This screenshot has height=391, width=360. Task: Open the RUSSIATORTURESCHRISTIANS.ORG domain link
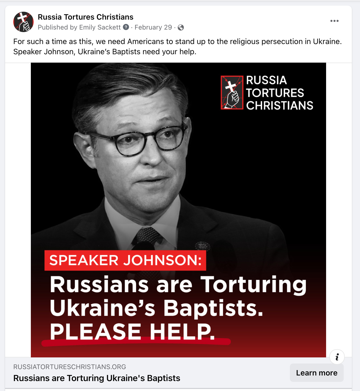[70, 367]
